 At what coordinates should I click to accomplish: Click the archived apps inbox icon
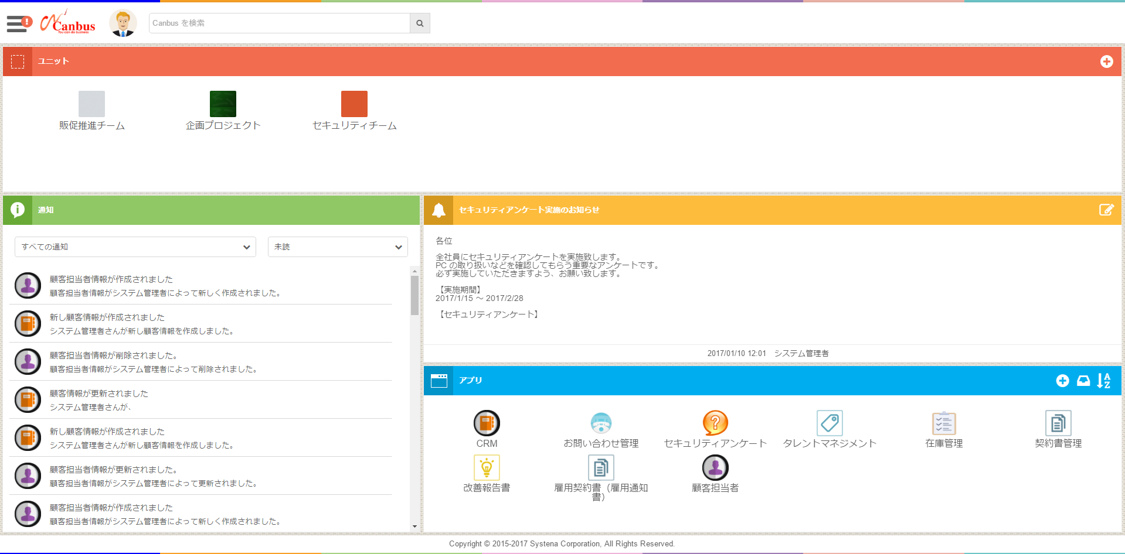[x=1083, y=381]
